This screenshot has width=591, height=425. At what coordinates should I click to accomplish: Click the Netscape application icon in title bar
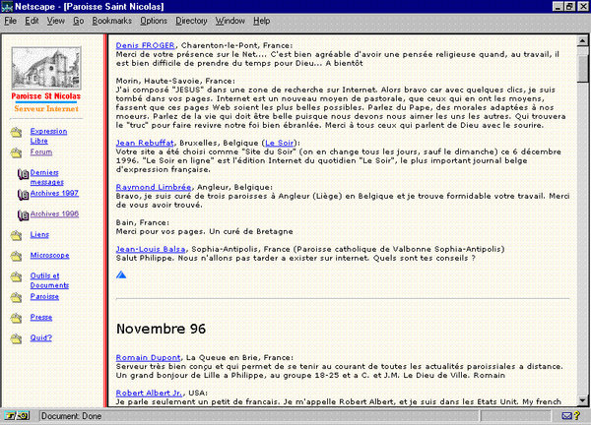point(7,7)
